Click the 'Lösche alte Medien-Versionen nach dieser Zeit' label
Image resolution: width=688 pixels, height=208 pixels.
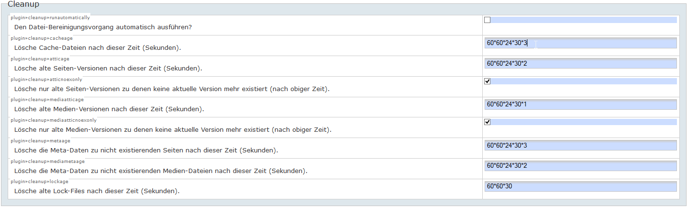109,109
